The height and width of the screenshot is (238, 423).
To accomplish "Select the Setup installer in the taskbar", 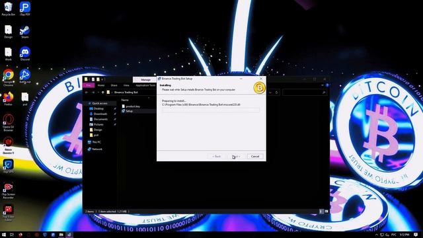I will [69, 235].
